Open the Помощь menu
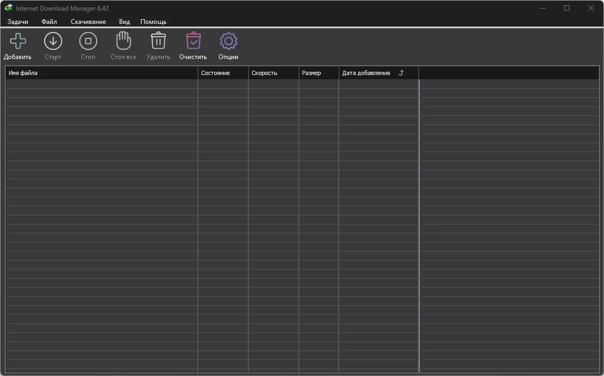Viewport: 604px width, 376px height. (x=153, y=22)
